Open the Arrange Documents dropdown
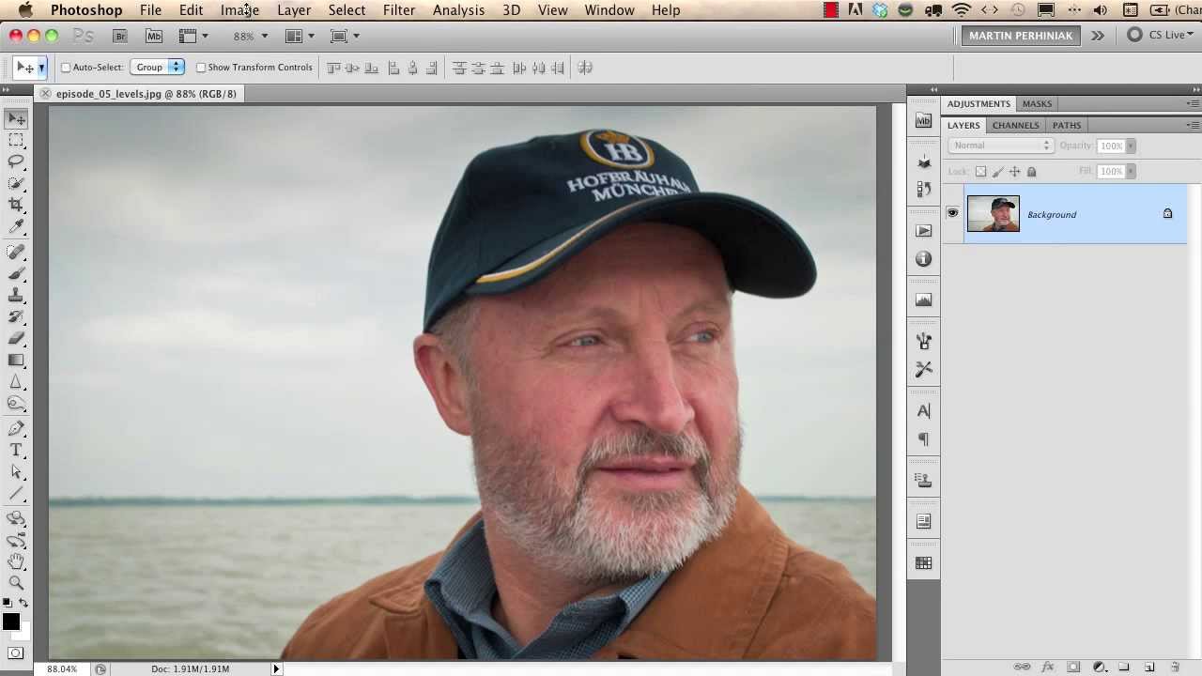 (300, 36)
